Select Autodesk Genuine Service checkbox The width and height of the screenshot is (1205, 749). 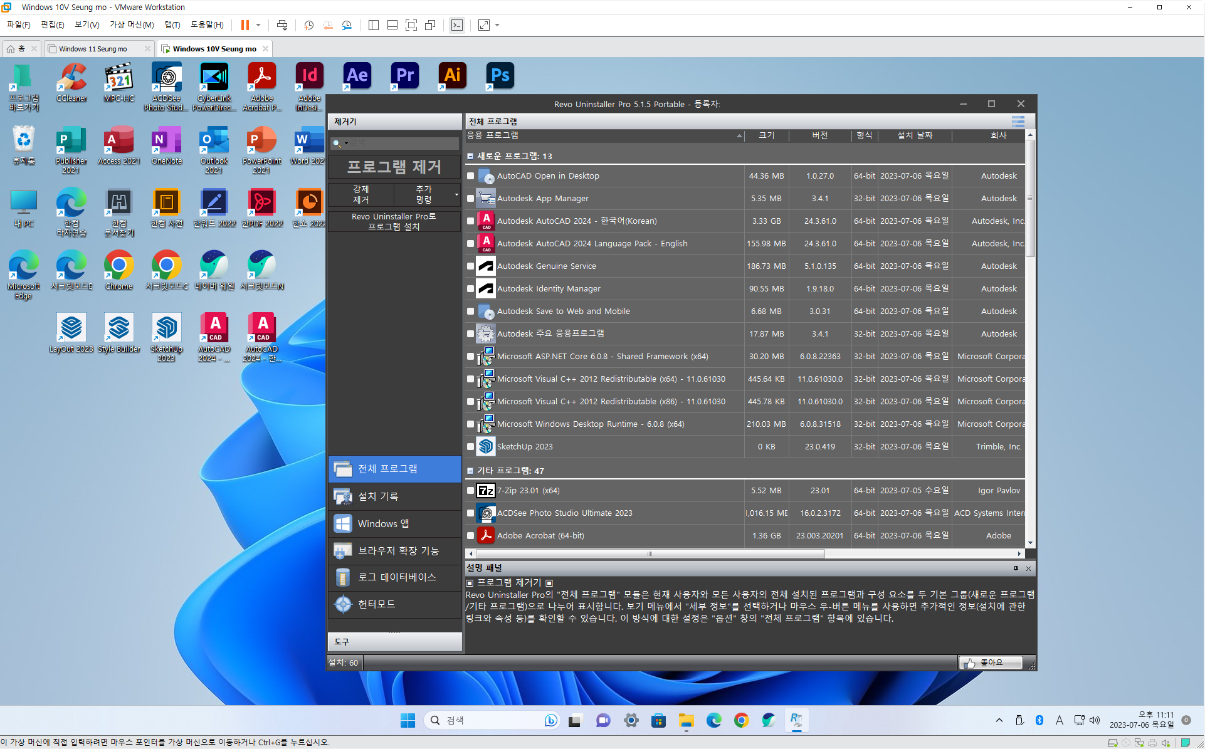(471, 266)
